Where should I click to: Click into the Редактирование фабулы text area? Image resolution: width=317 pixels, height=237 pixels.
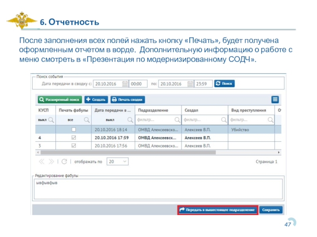pyautogui.click(x=158, y=189)
